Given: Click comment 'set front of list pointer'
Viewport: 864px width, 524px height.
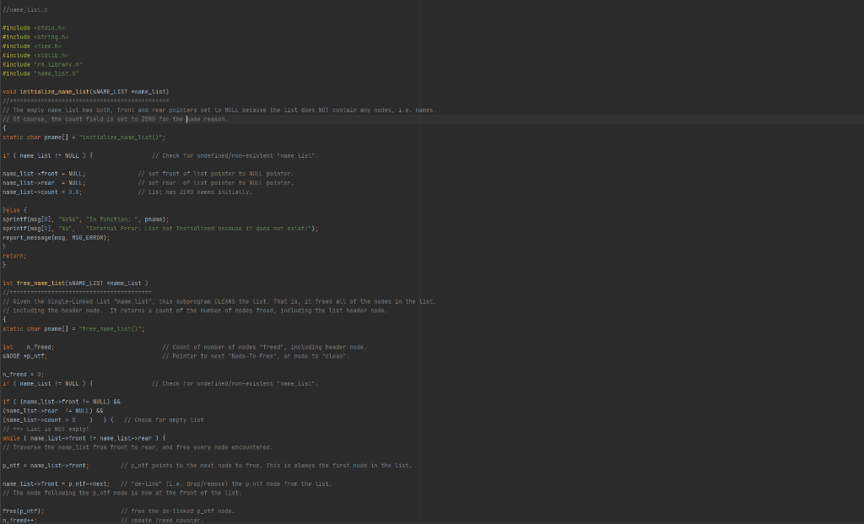Looking at the screenshot, I should [x=216, y=174].
